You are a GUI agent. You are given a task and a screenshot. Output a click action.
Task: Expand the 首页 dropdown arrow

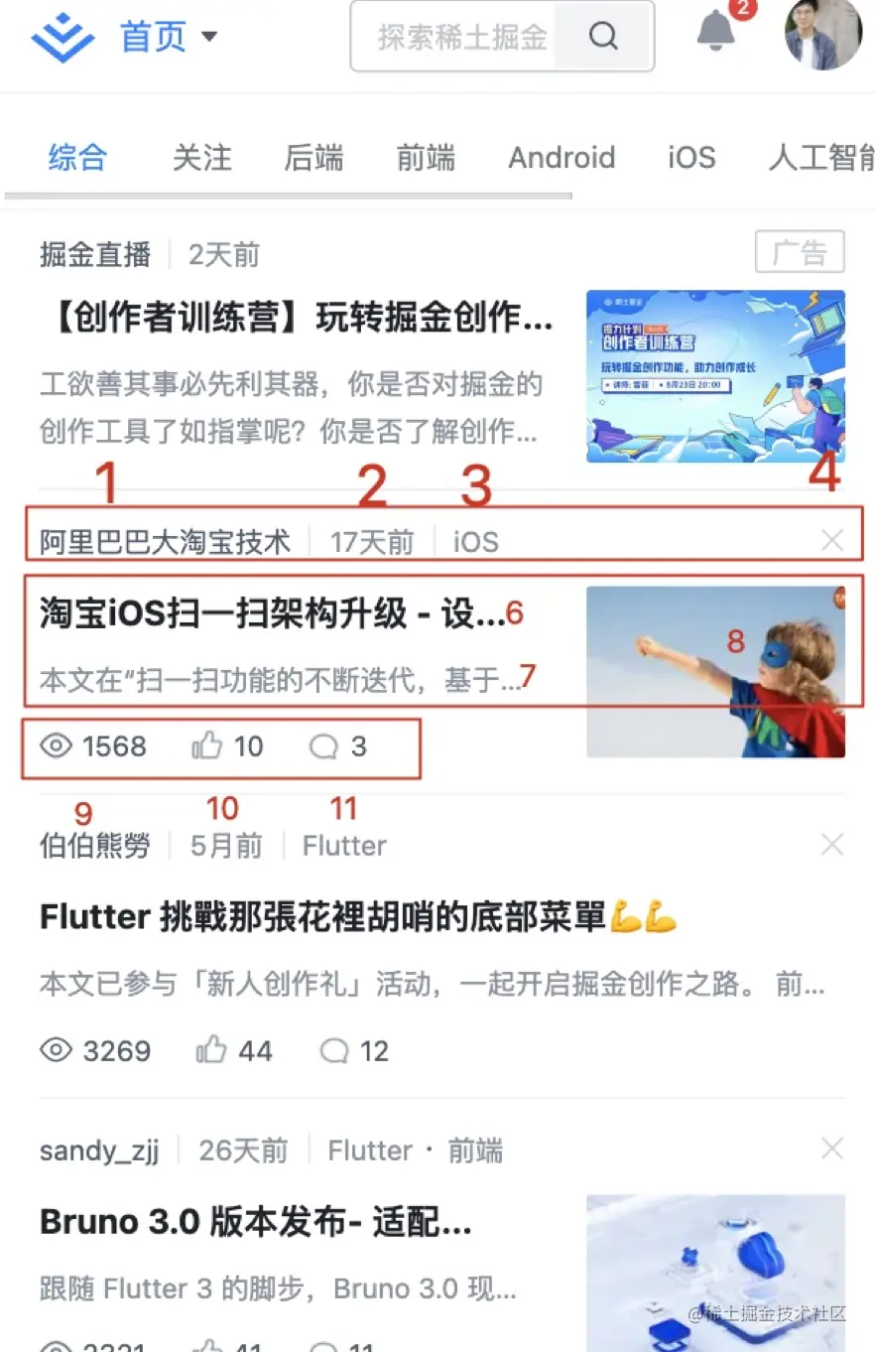point(208,38)
